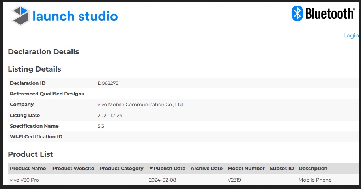361x189 pixels.
Task: Select model number V2319
Action: [x=234, y=180]
